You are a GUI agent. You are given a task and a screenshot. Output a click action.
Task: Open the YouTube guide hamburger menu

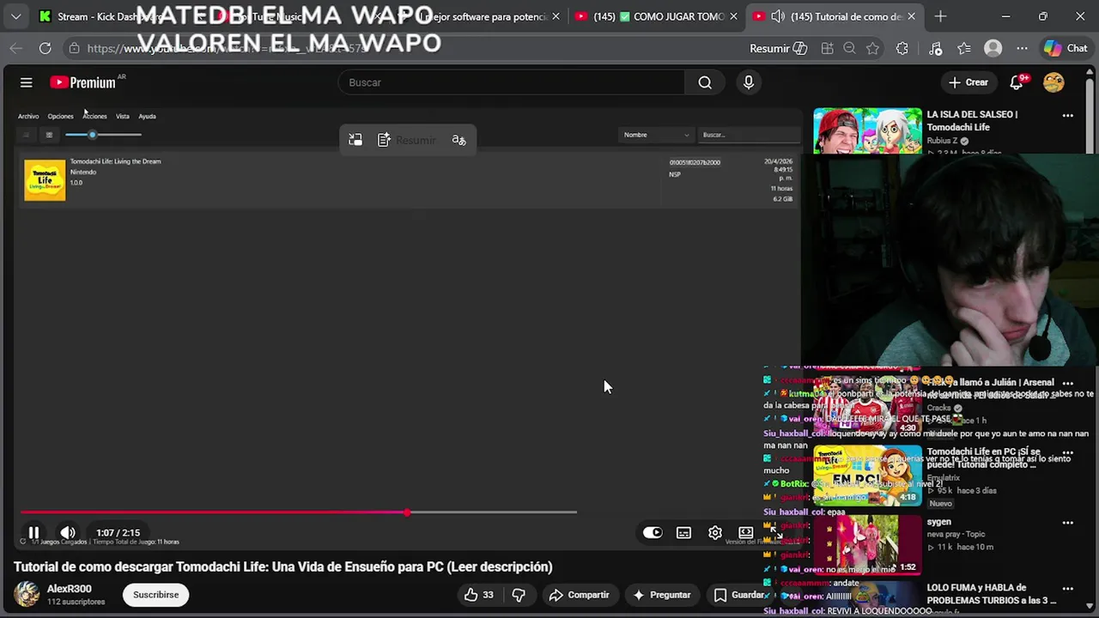coord(27,82)
